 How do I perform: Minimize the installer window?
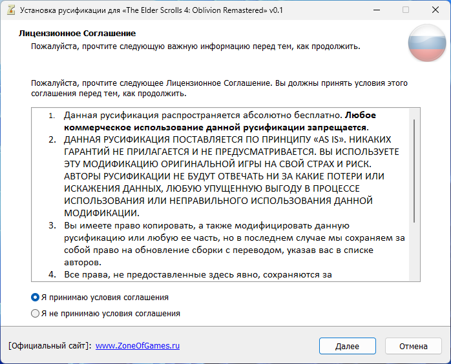pyautogui.click(x=377, y=10)
